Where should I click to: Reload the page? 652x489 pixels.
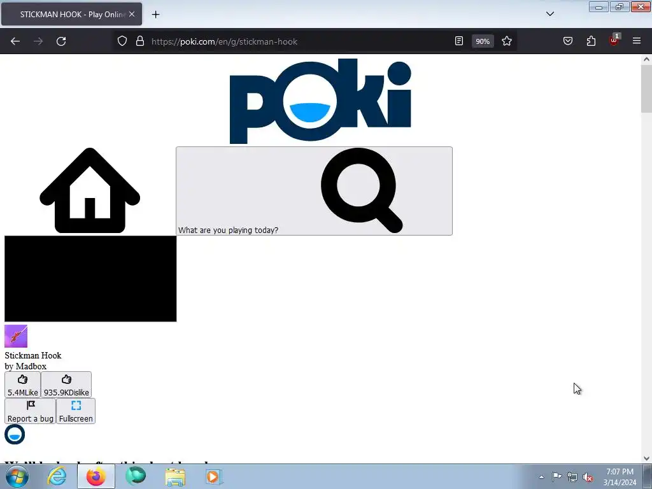(61, 41)
